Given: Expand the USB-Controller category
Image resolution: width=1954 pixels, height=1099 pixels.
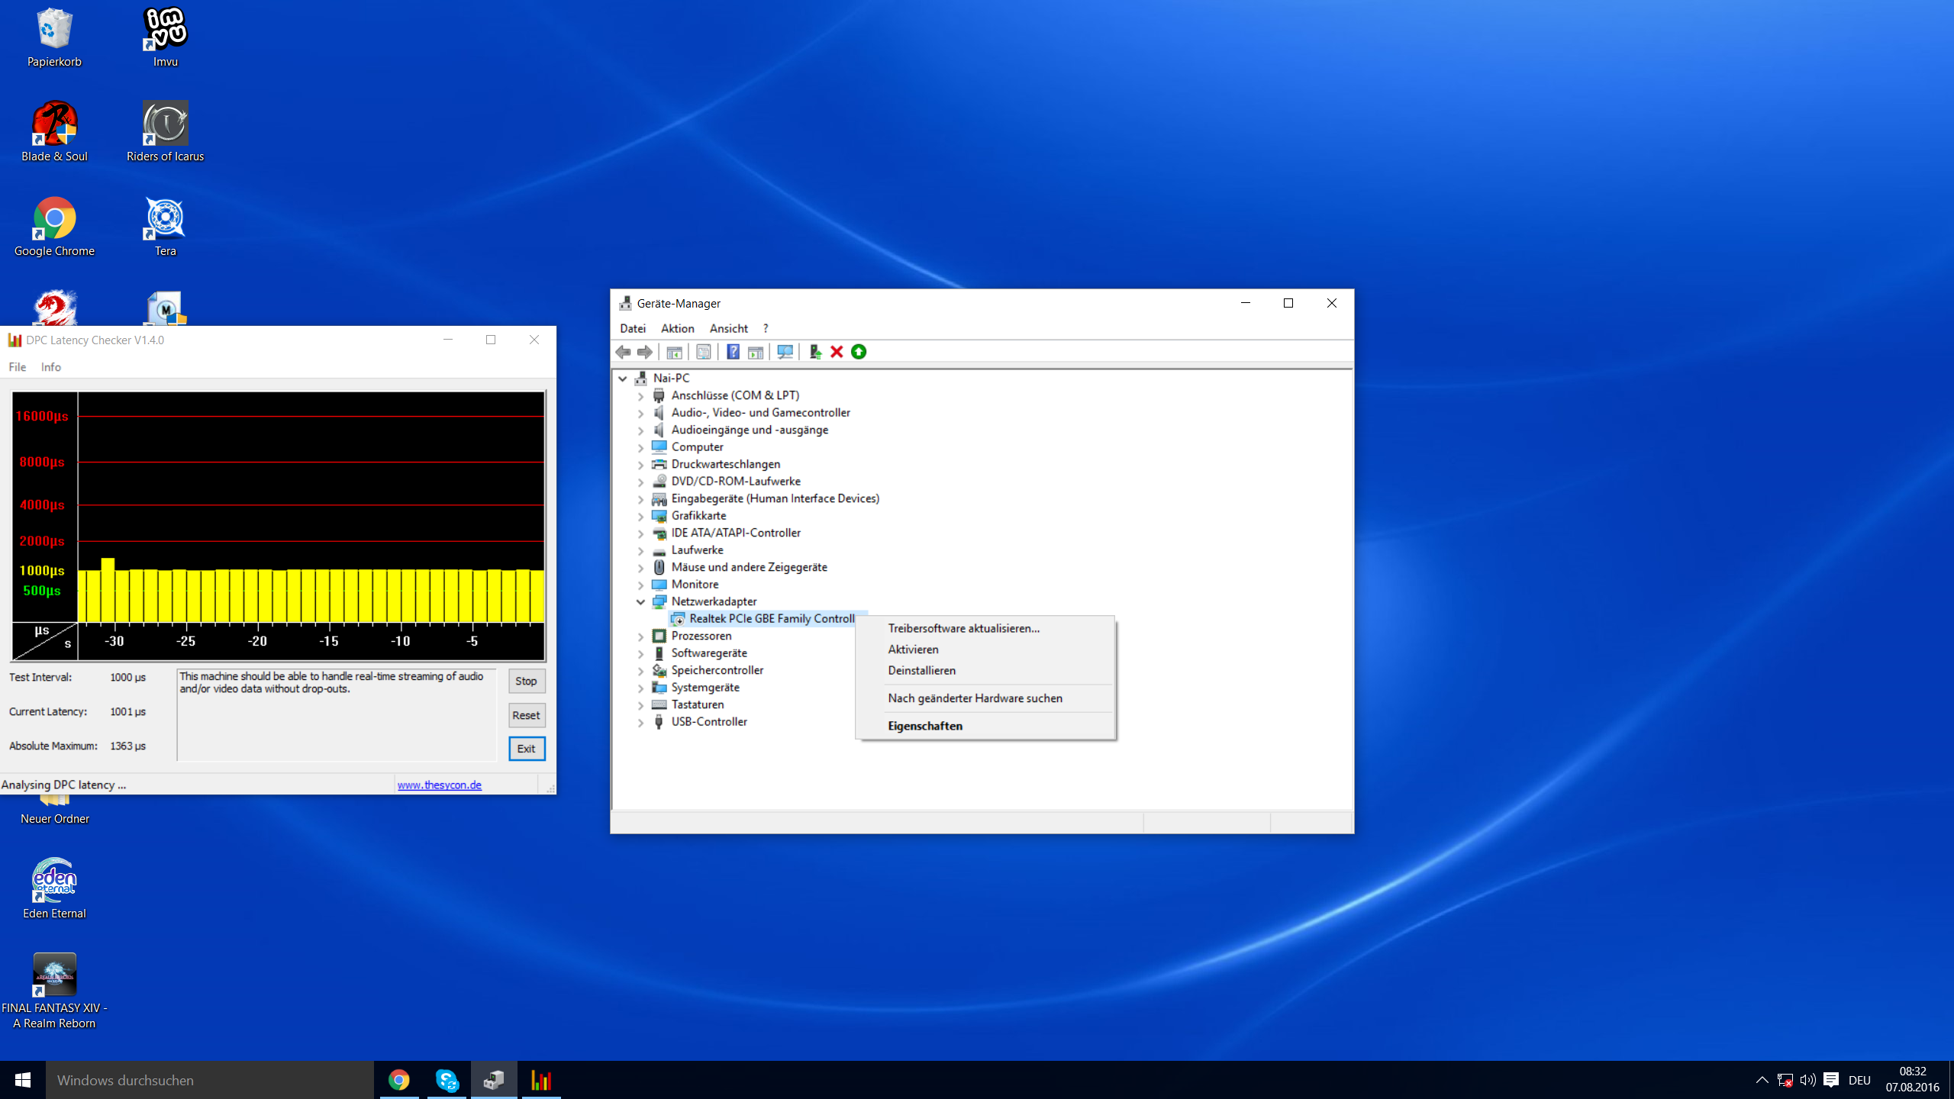Looking at the screenshot, I should 641,722.
